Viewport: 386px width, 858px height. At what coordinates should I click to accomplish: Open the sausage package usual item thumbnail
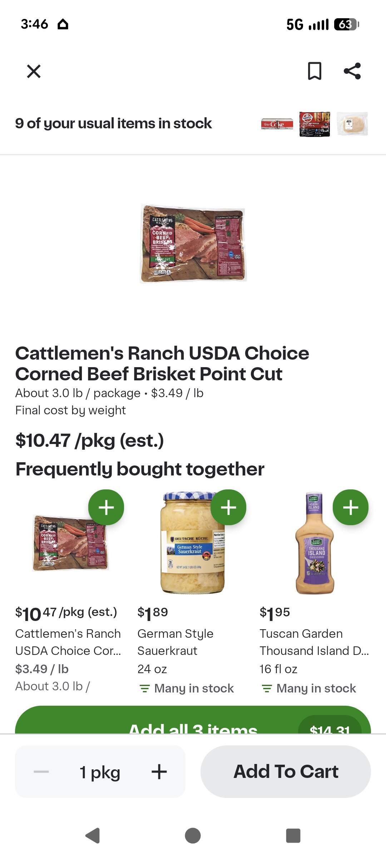pos(315,124)
